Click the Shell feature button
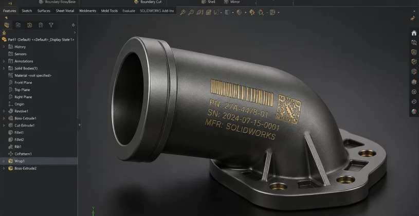Image resolution: width=419 pixels, height=216 pixels. (x=208, y=2)
